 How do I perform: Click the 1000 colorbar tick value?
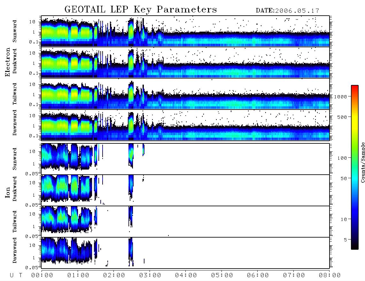pyautogui.click(x=341, y=97)
